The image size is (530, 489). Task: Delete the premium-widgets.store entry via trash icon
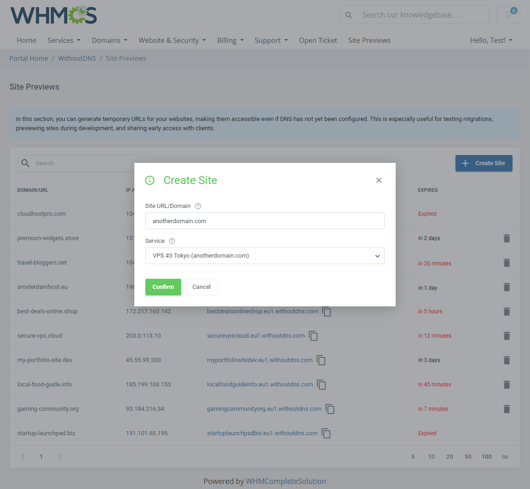(x=507, y=238)
